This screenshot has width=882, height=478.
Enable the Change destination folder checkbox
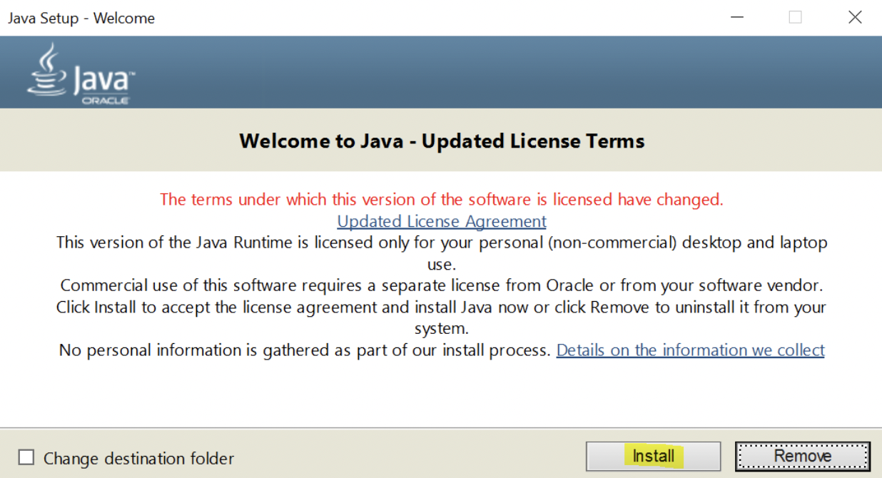tap(26, 457)
